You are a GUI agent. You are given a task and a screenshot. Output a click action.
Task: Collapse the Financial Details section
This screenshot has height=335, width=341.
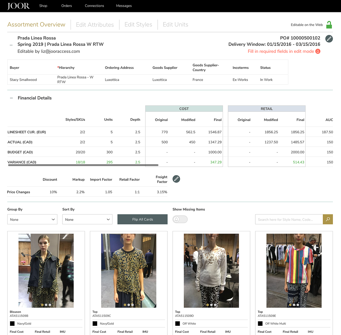[11, 98]
